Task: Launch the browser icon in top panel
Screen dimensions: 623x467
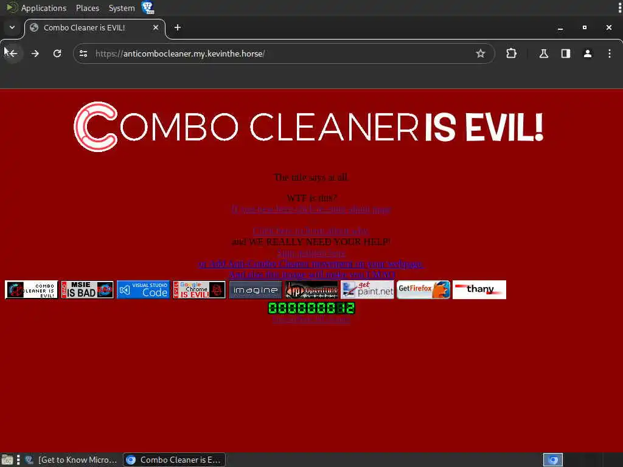Action: [148, 7]
